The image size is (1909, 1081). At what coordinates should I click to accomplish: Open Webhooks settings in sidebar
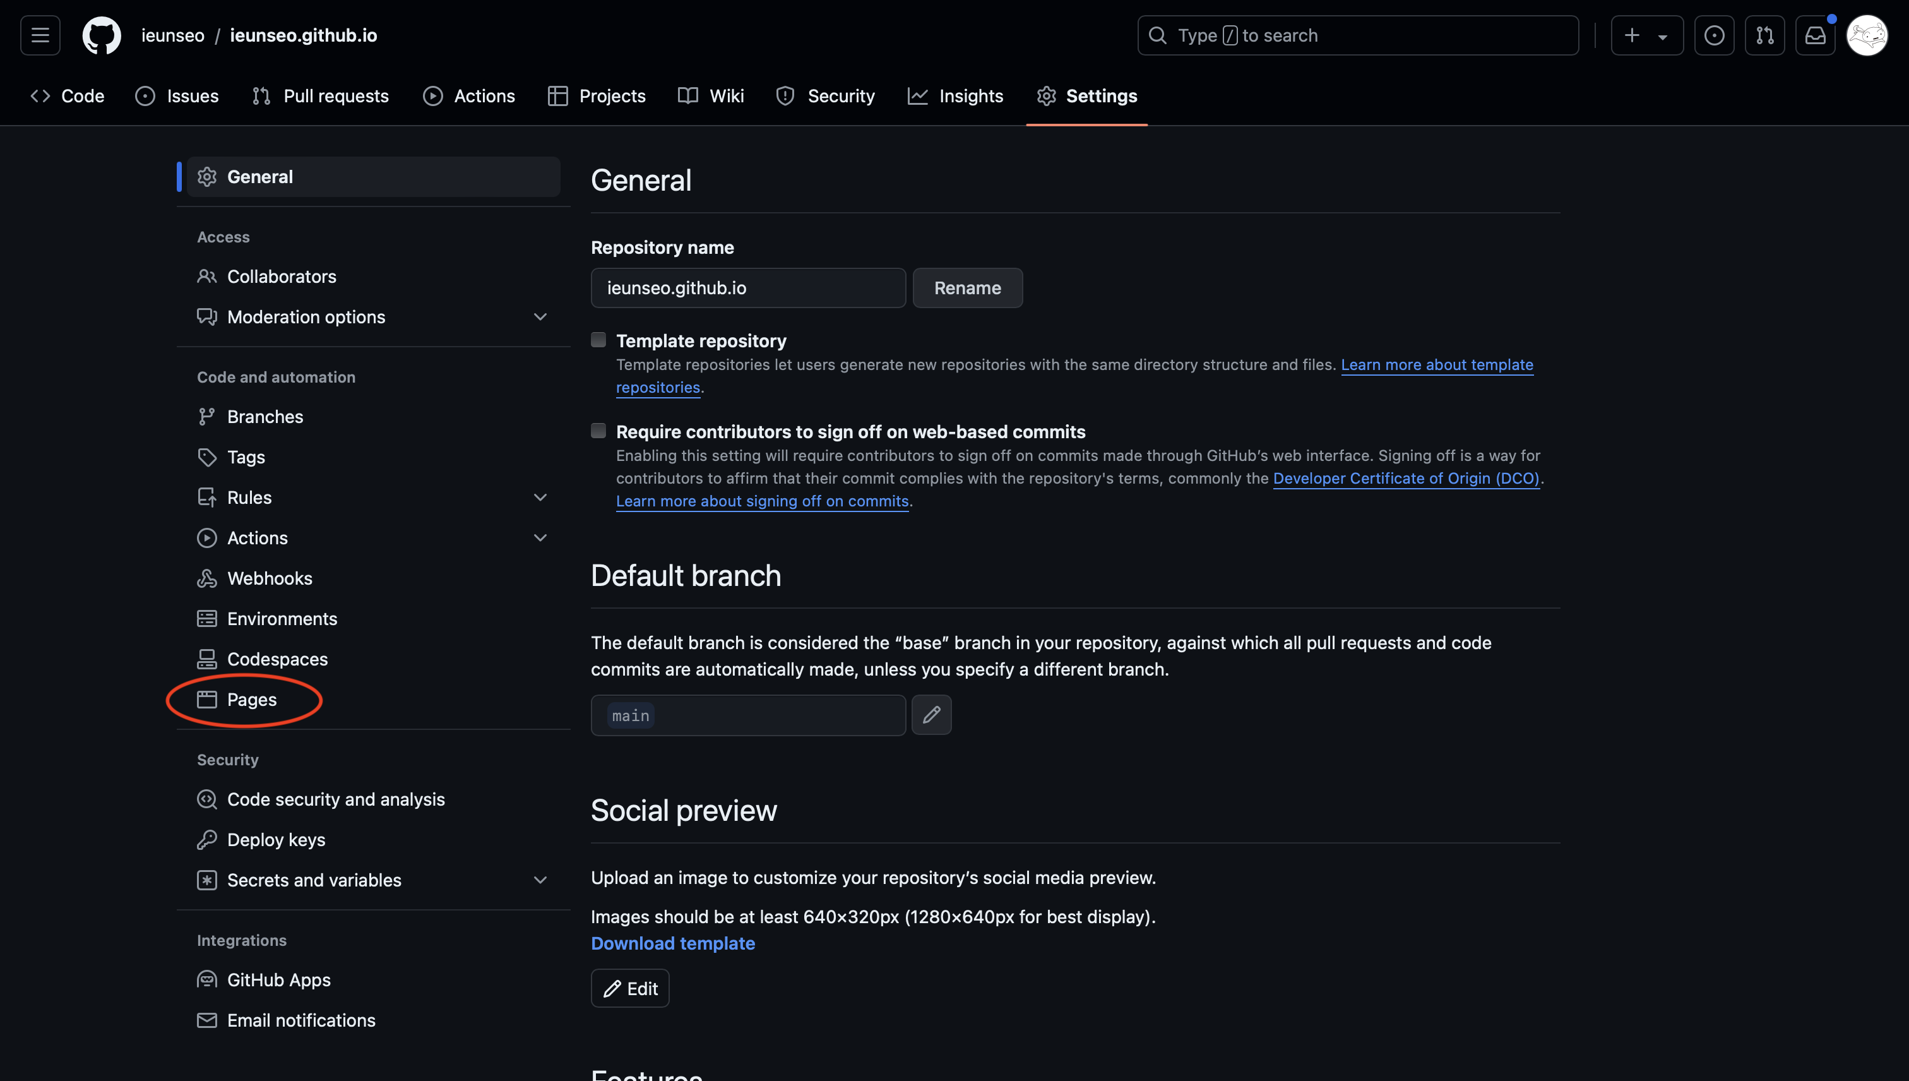pos(373,578)
